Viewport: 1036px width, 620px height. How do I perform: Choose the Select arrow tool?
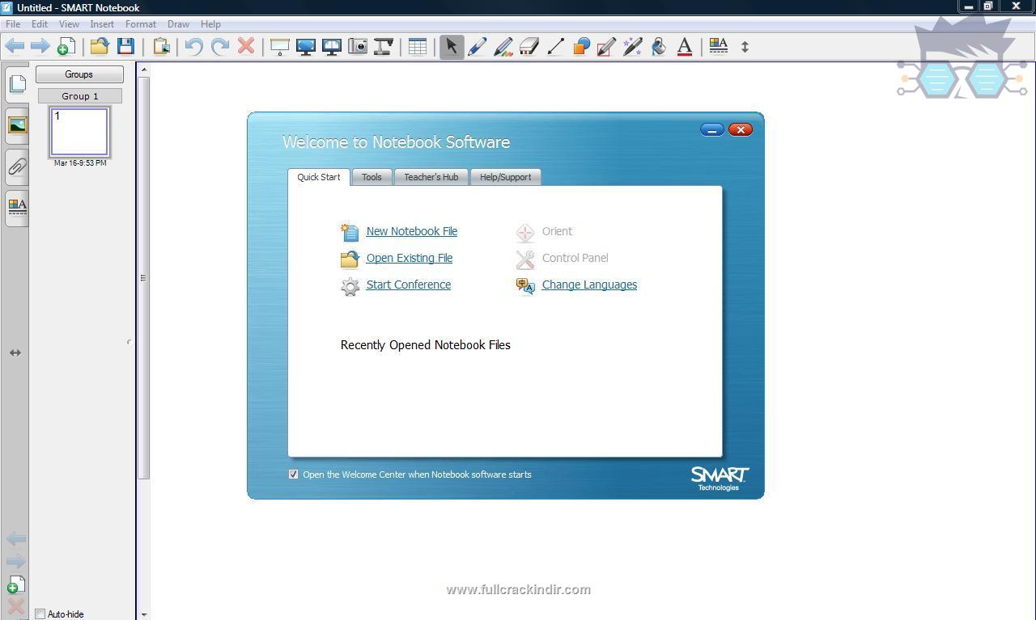point(452,46)
